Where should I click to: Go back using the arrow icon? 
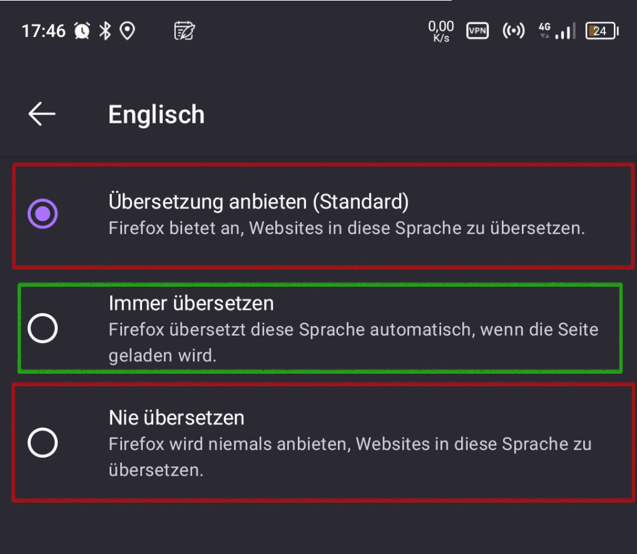pyautogui.click(x=42, y=114)
